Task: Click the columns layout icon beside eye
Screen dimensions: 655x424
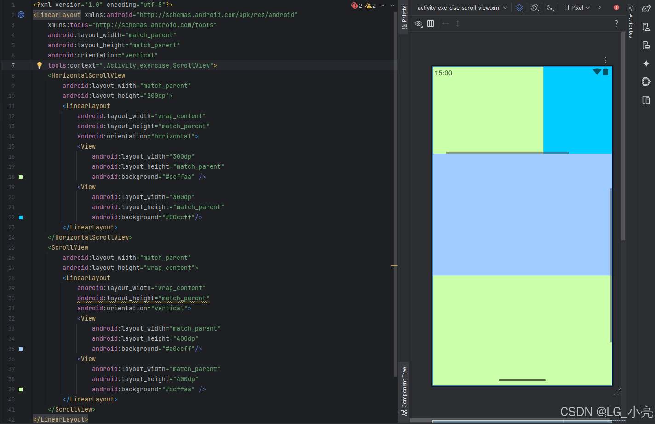Action: click(x=431, y=23)
